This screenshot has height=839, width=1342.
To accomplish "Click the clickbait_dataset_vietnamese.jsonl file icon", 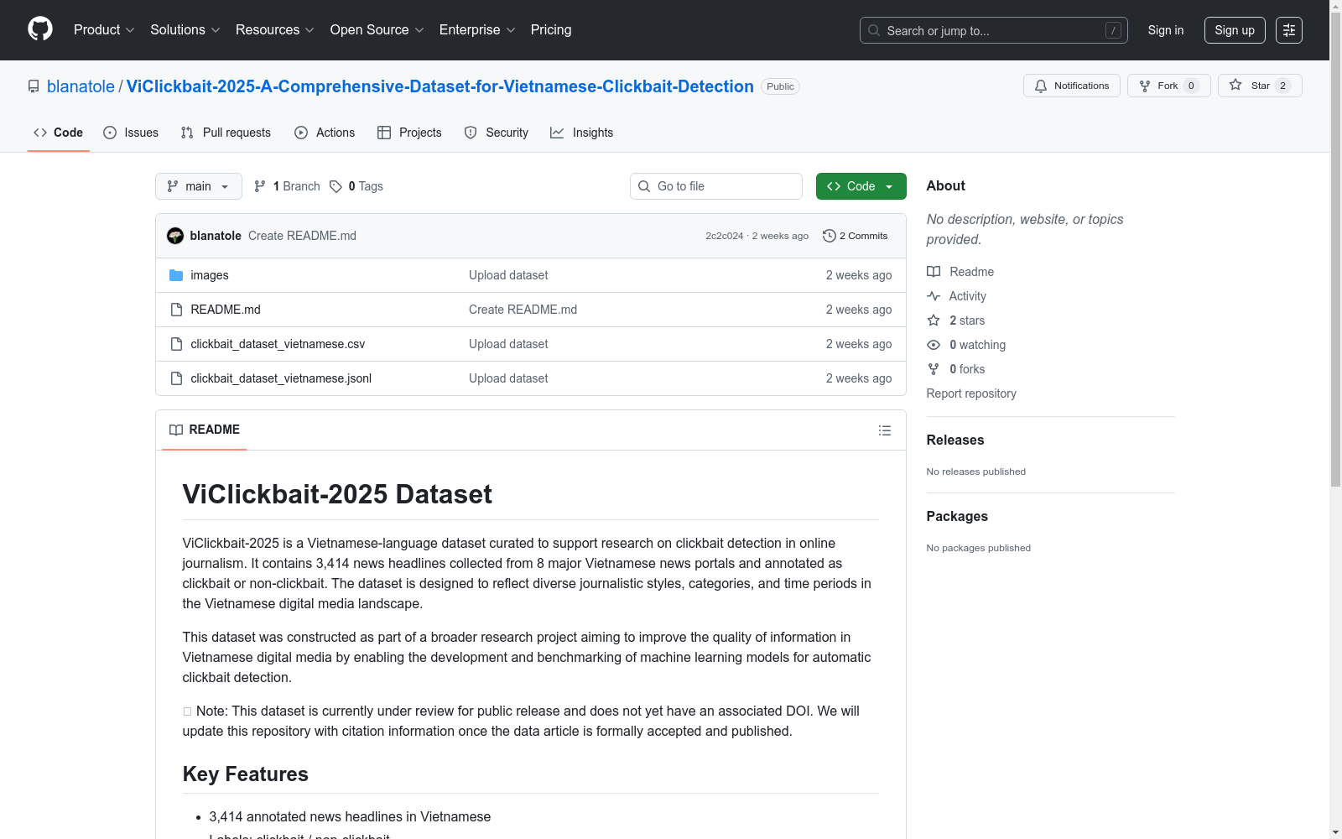I will point(176,378).
